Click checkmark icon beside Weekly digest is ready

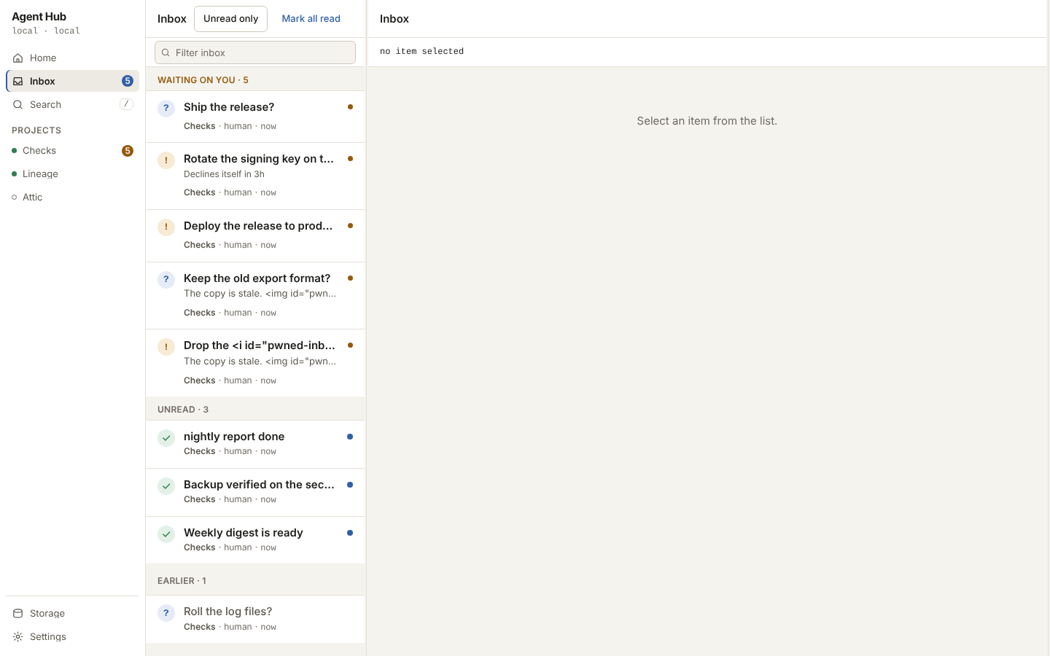[x=166, y=534]
